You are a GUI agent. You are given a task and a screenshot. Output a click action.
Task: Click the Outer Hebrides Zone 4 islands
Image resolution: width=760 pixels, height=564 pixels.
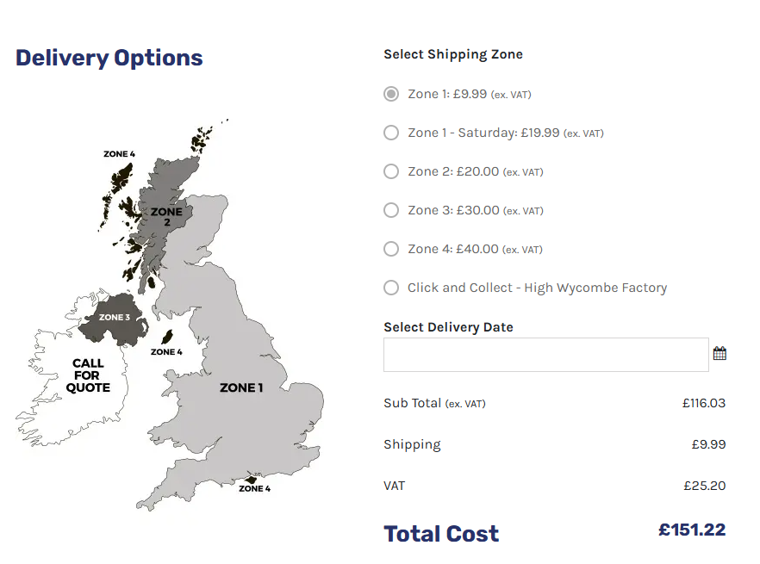tap(116, 194)
